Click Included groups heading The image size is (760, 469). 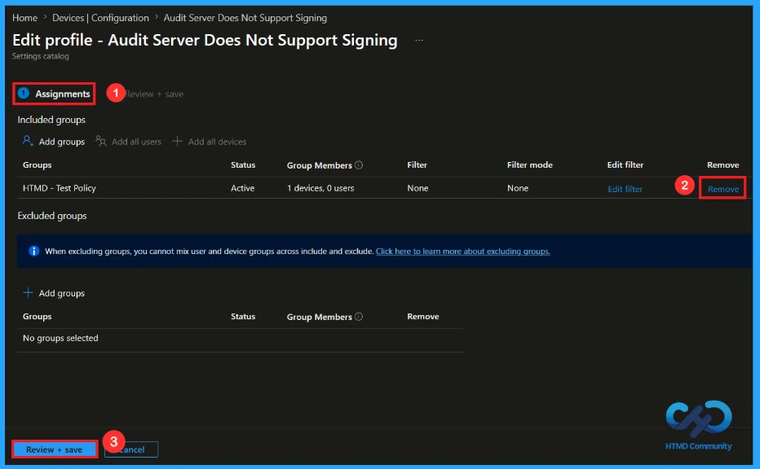point(51,120)
